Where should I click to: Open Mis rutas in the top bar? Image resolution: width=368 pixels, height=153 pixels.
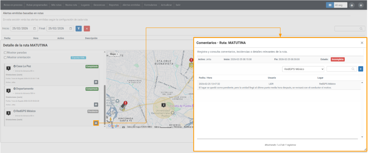[56, 5]
